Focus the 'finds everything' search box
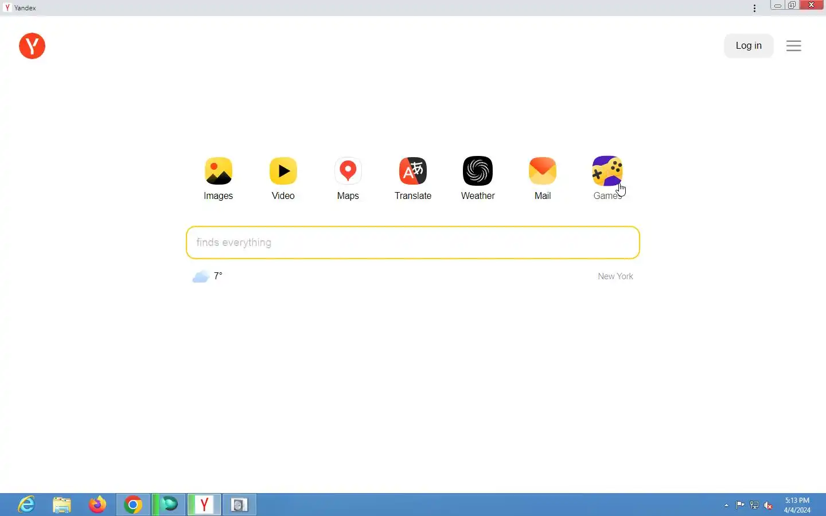Viewport: 826px width, 516px height. click(413, 243)
